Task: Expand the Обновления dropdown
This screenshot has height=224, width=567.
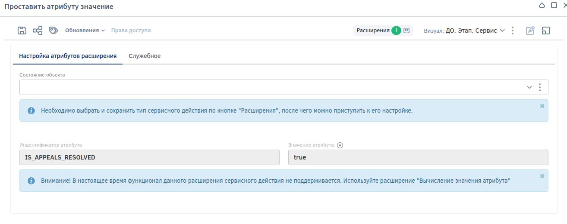Action: click(85, 31)
